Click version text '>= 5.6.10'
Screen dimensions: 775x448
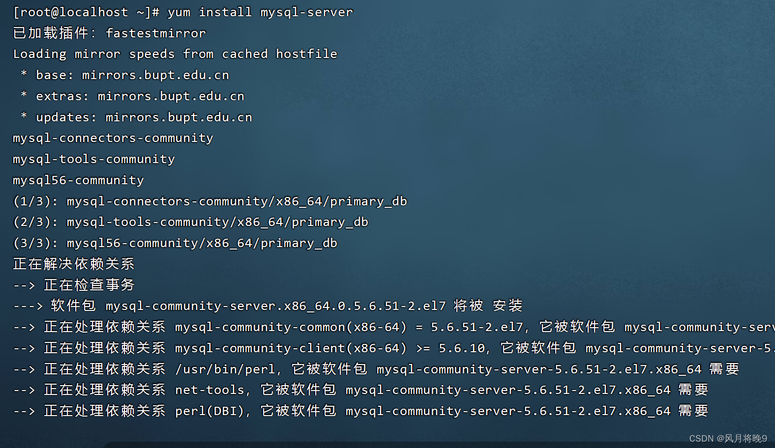point(450,348)
